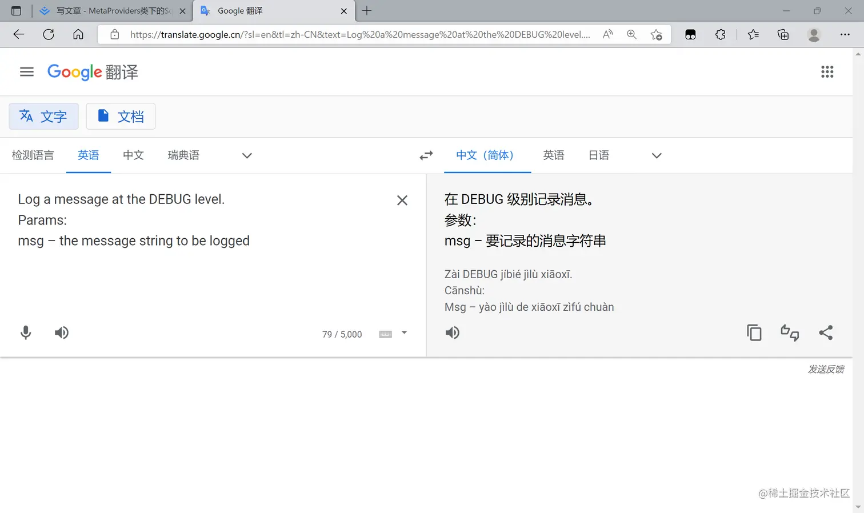Select 瑞典语 as source language
Image resolution: width=864 pixels, height=513 pixels.
tap(183, 155)
